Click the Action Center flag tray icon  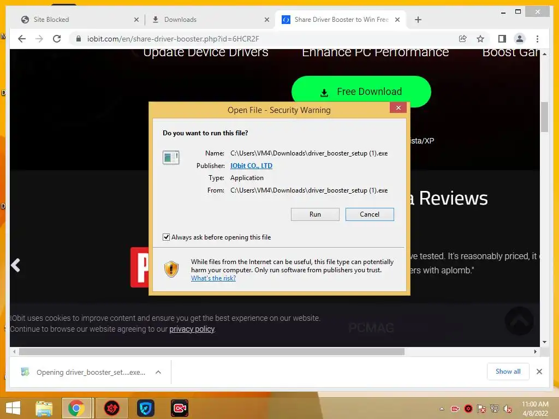(x=481, y=409)
